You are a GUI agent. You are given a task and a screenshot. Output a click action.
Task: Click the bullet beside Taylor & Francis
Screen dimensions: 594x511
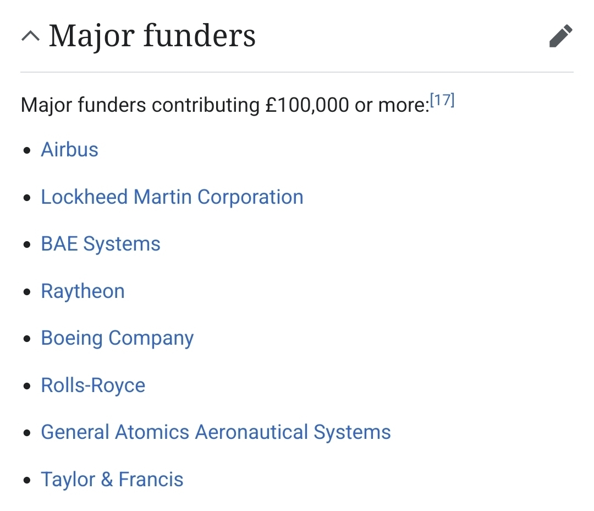[27, 481]
